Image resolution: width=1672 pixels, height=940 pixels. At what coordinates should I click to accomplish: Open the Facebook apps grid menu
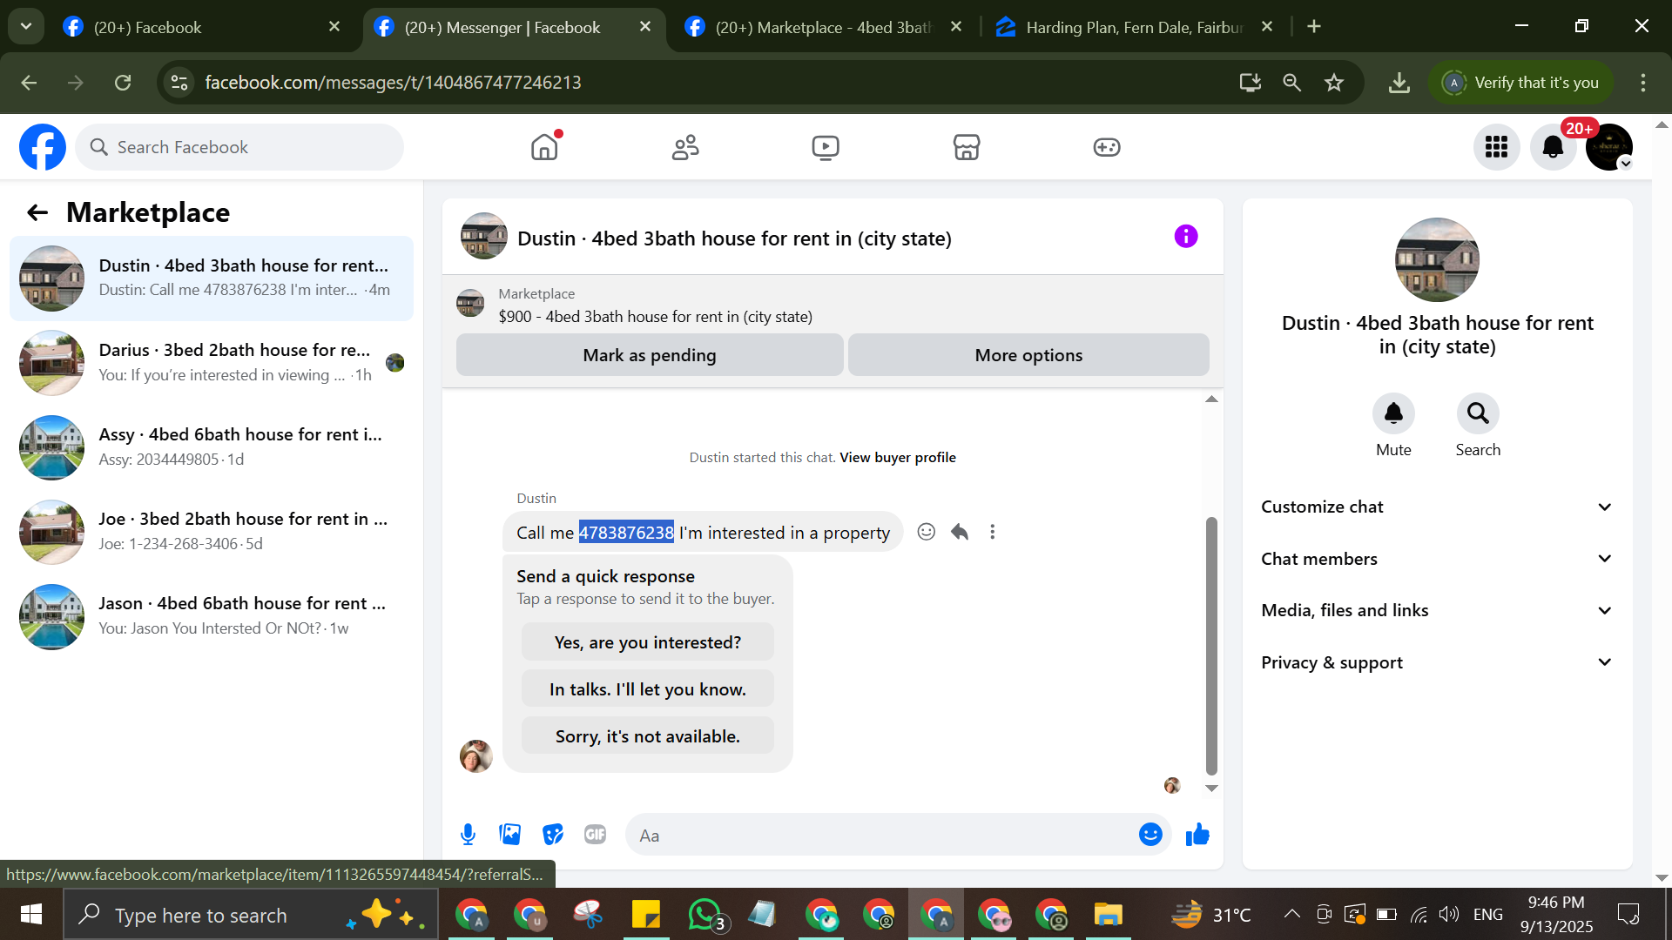pyautogui.click(x=1497, y=147)
